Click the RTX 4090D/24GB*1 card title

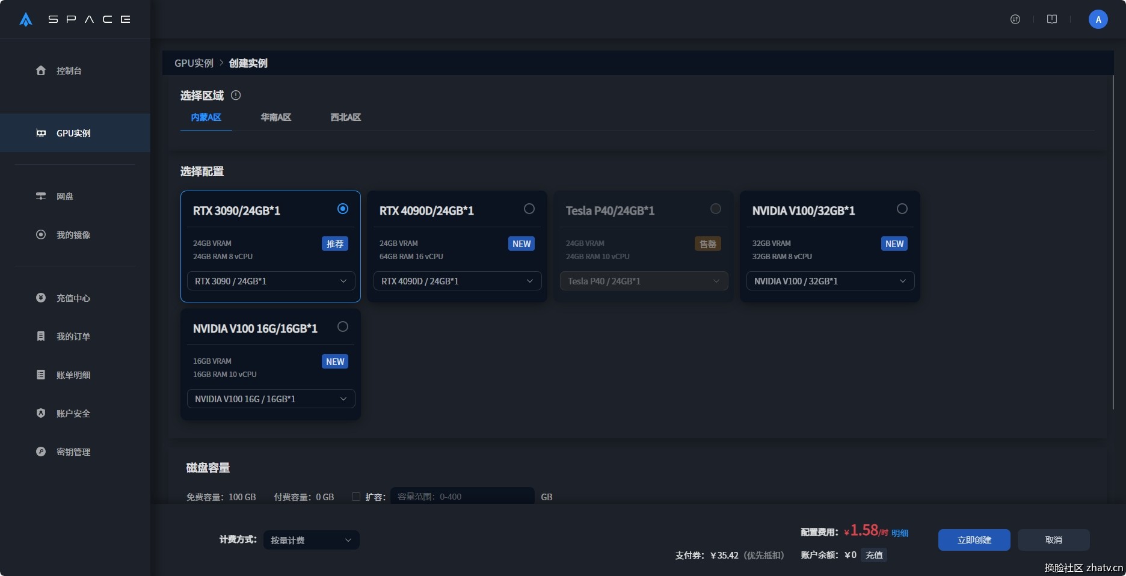point(426,210)
